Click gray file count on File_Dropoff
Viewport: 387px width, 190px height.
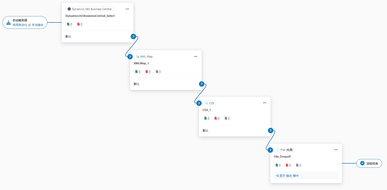coord(299,165)
